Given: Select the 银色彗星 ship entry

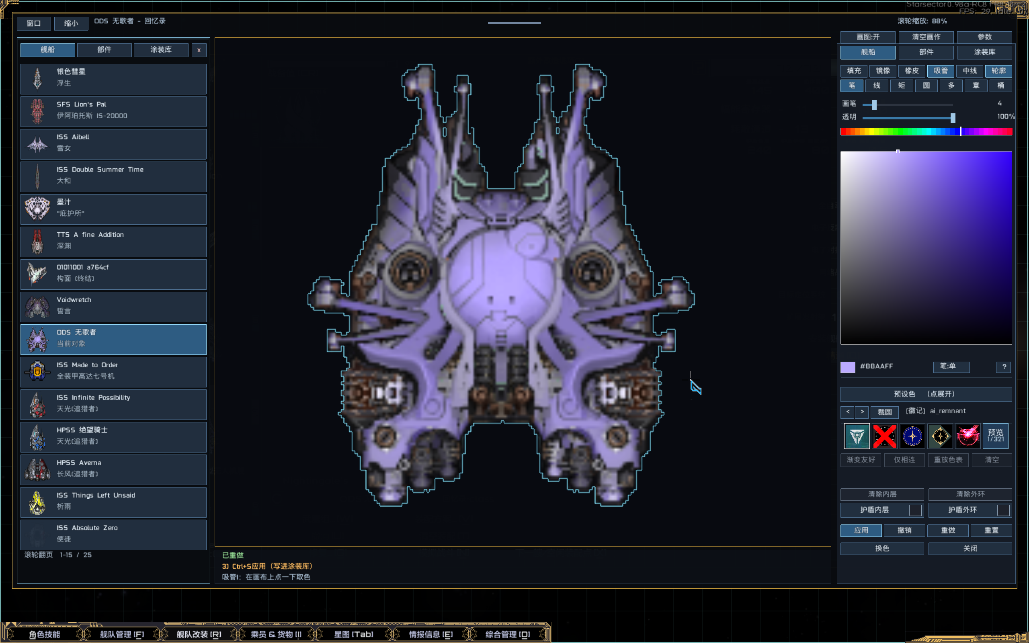Looking at the screenshot, I should [113, 79].
